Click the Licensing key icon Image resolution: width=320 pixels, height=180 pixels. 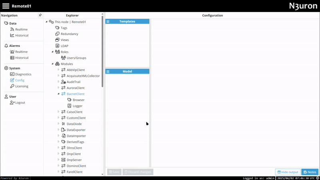coord(12,86)
